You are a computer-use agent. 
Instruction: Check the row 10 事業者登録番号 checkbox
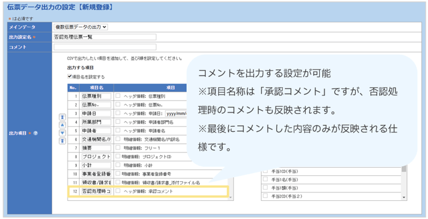pos(118,173)
